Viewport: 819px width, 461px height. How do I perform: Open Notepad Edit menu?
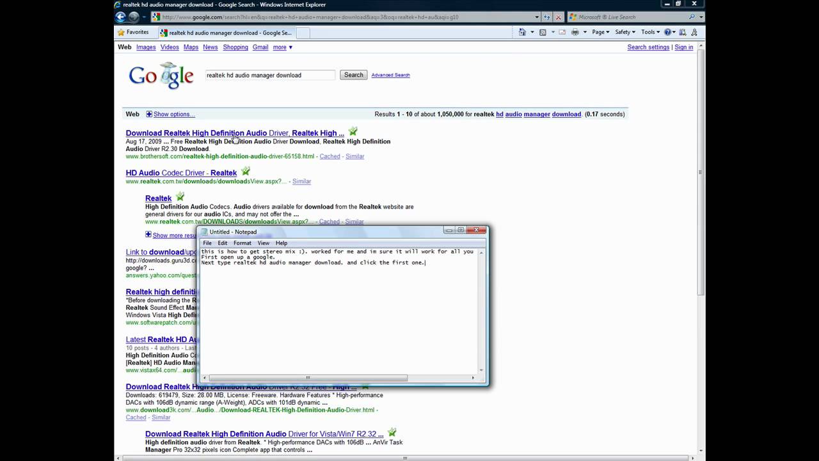pyautogui.click(x=222, y=243)
